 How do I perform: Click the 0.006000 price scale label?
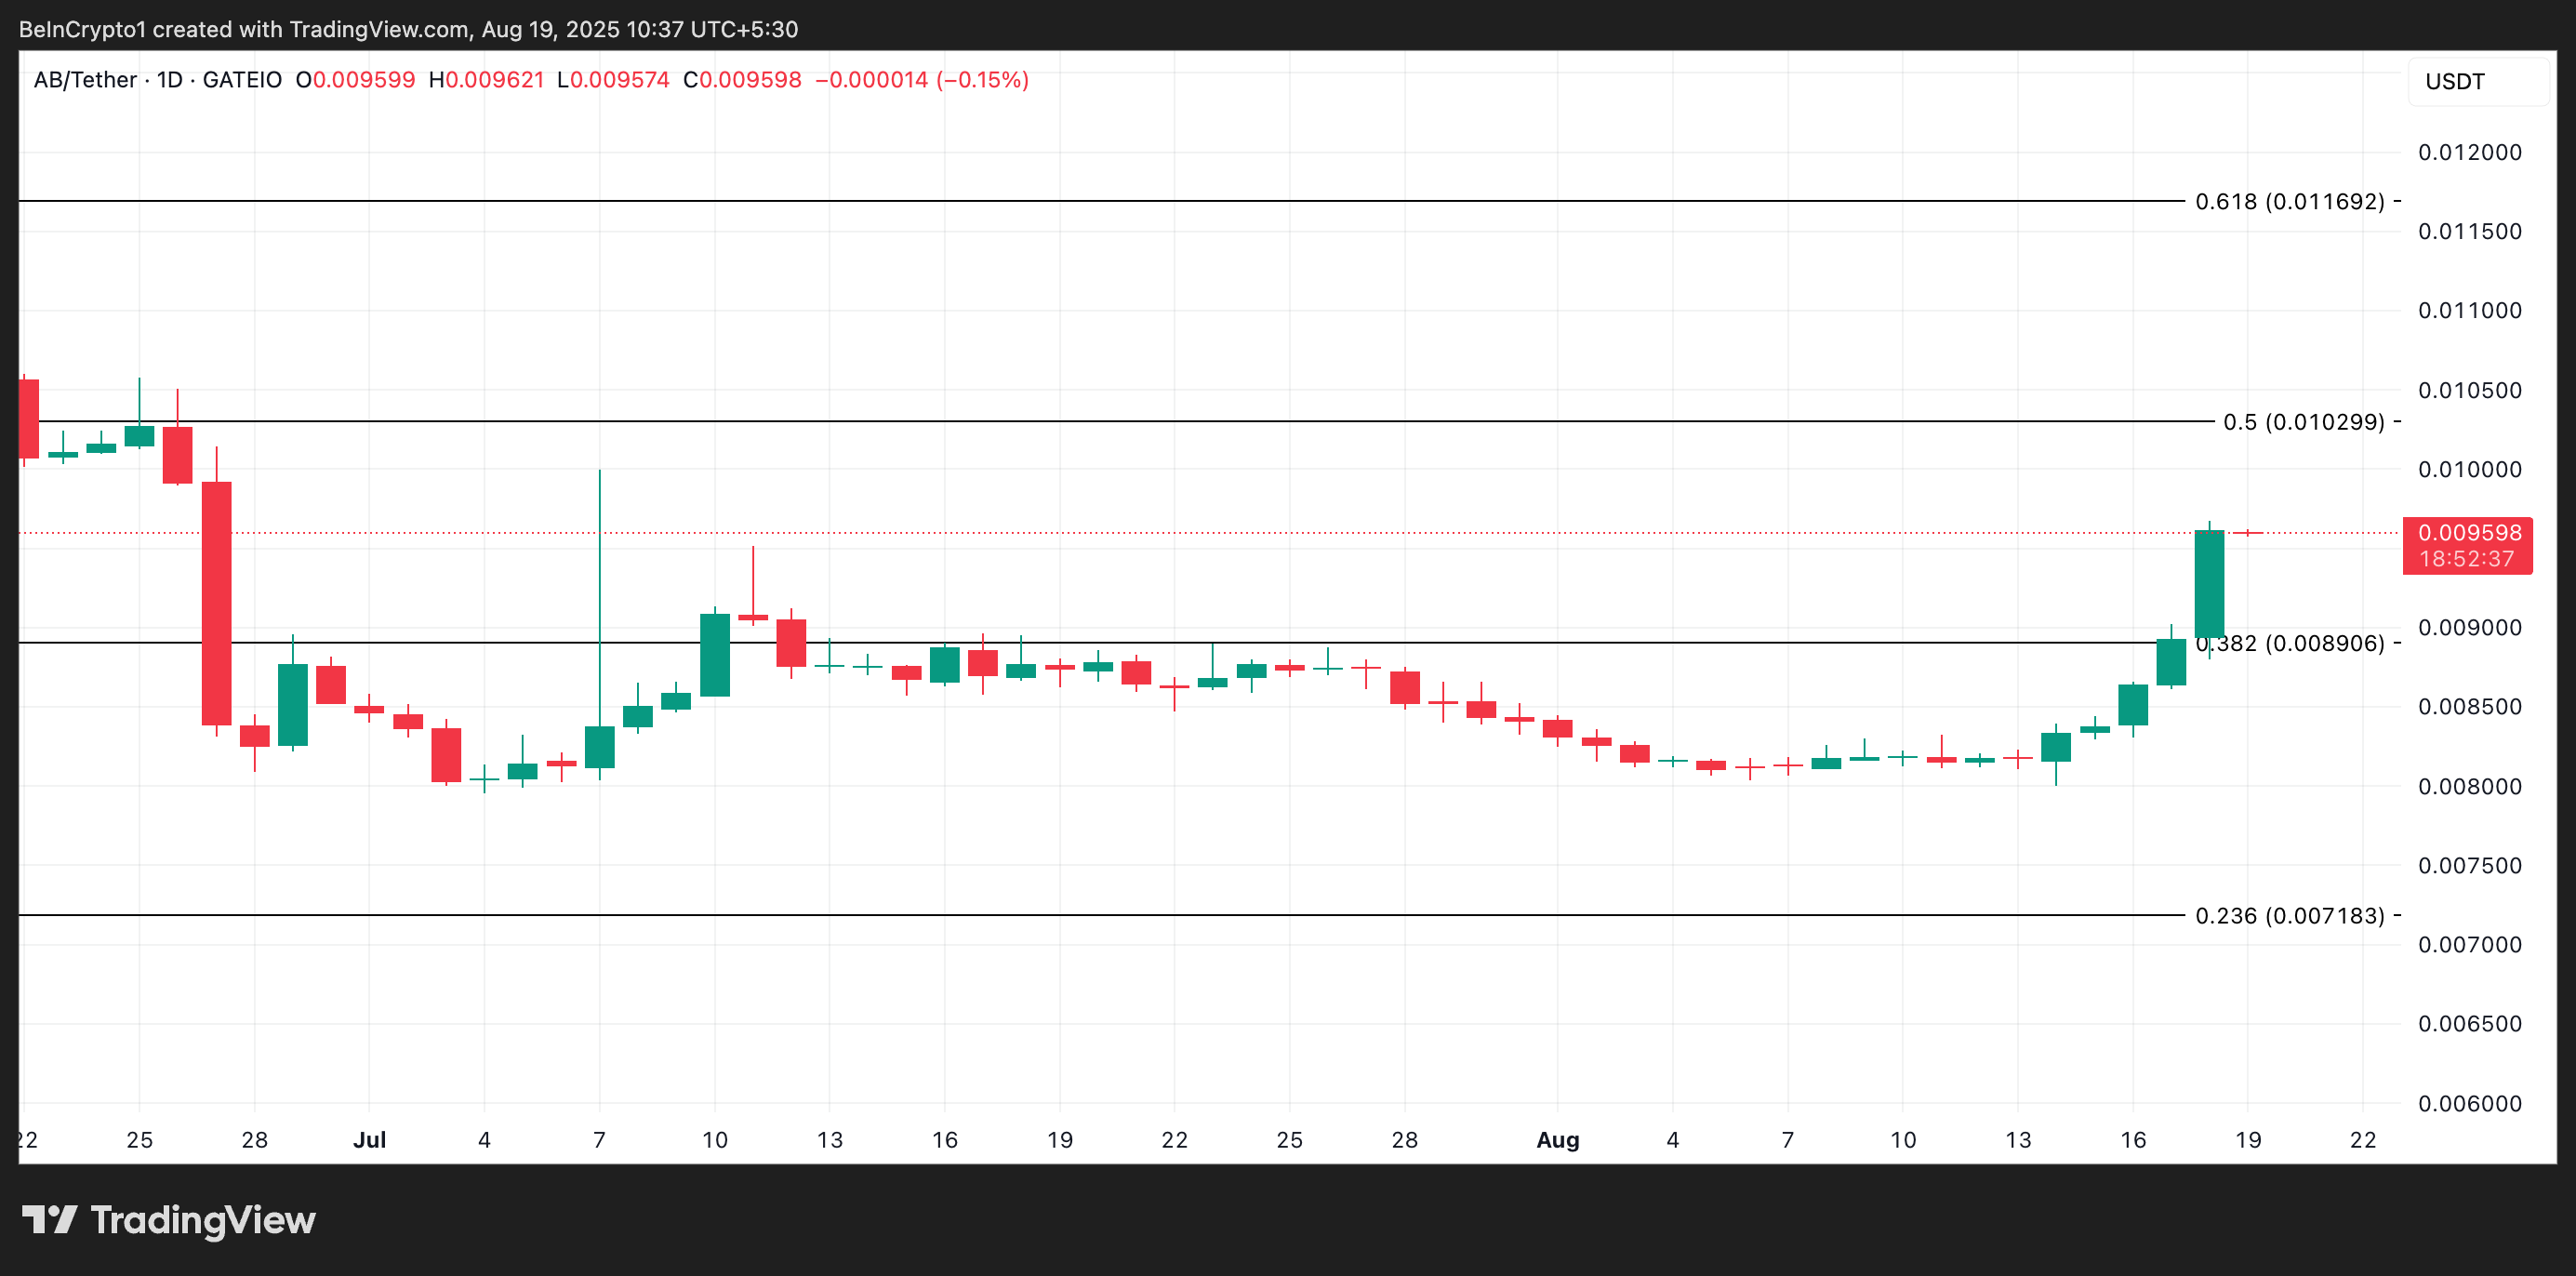click(2469, 1103)
